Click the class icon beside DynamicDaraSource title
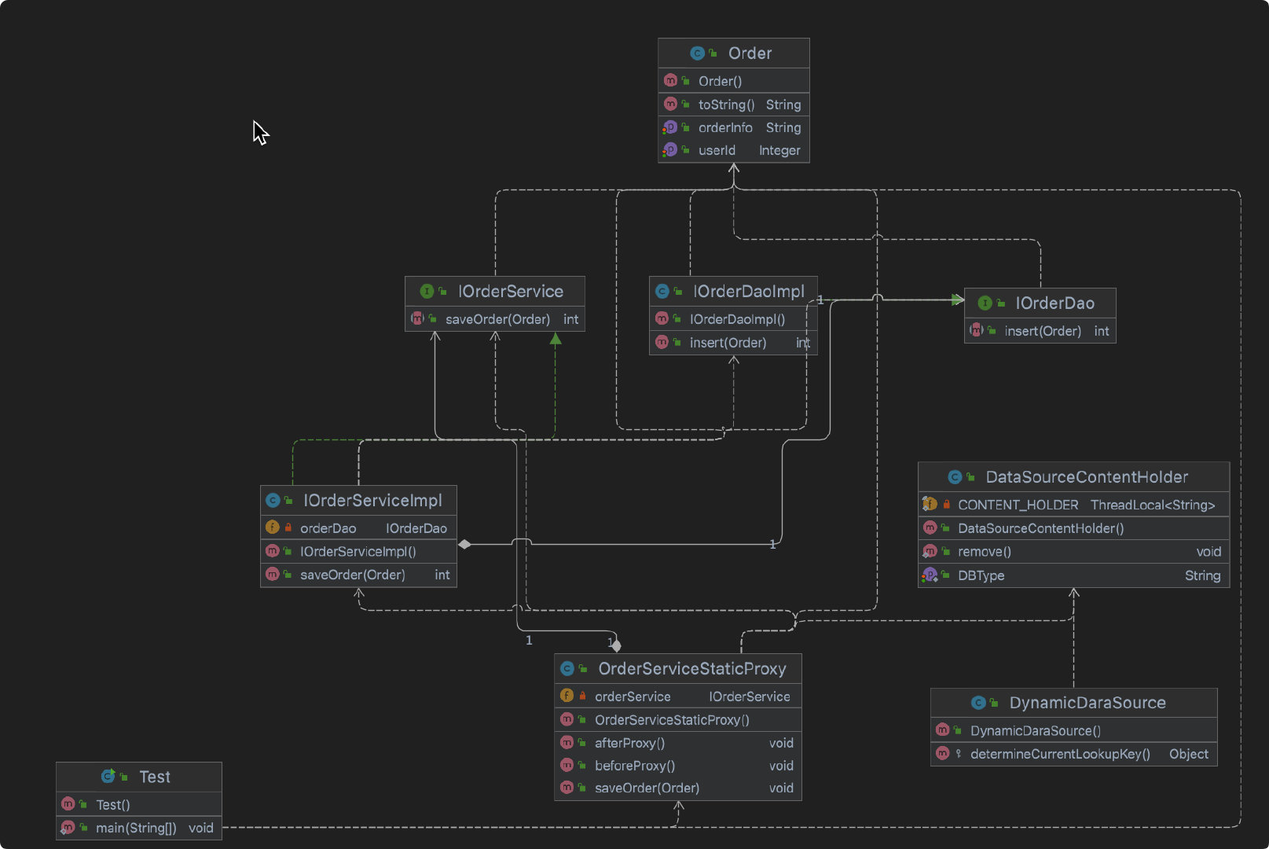This screenshot has height=849, width=1269. point(978,703)
